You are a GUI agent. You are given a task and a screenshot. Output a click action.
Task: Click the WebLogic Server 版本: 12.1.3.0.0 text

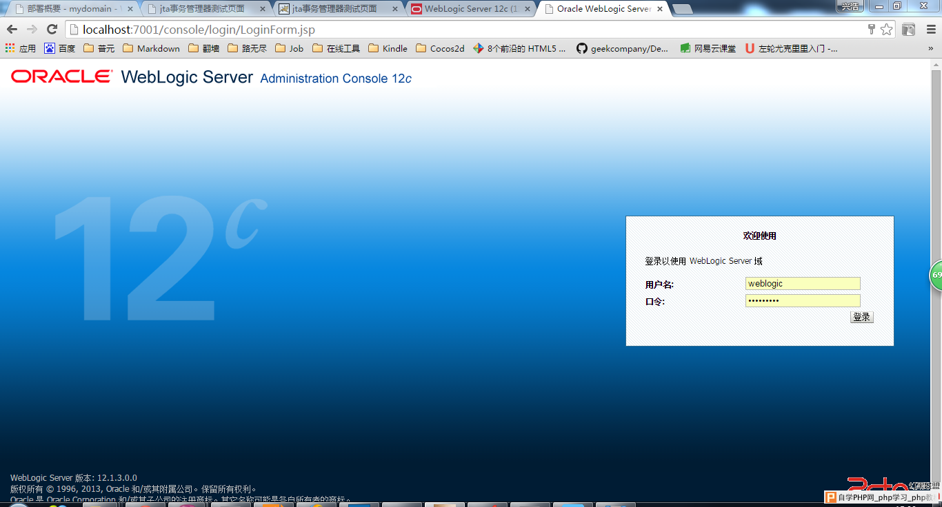click(74, 478)
